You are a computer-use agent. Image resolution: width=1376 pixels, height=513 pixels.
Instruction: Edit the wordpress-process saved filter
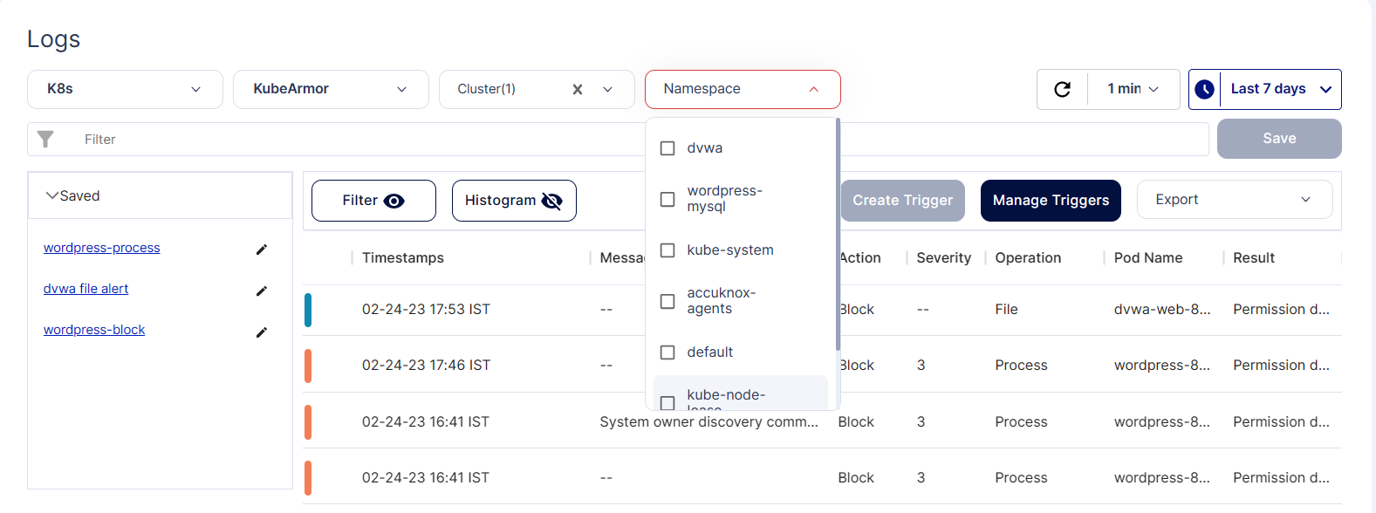point(261,250)
